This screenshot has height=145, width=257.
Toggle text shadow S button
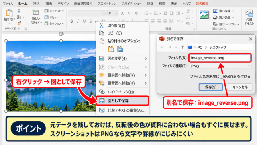tap(90, 21)
